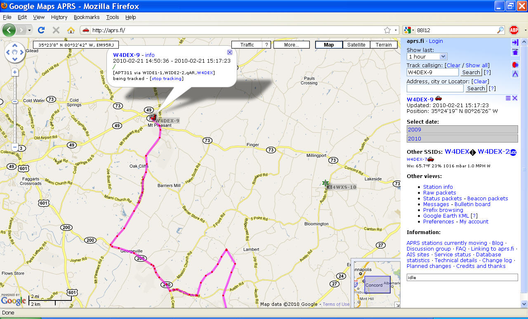Click the zoom slider handle
528x319 pixels.
pyautogui.click(x=15, y=101)
